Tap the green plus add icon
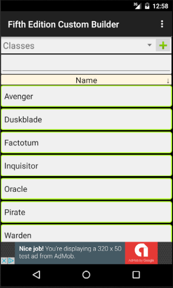 pyautogui.click(x=163, y=45)
